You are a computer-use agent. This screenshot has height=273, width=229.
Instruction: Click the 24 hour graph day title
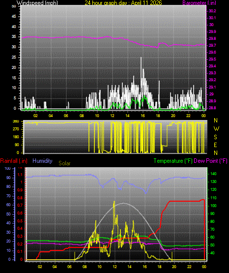[x=123, y=3]
